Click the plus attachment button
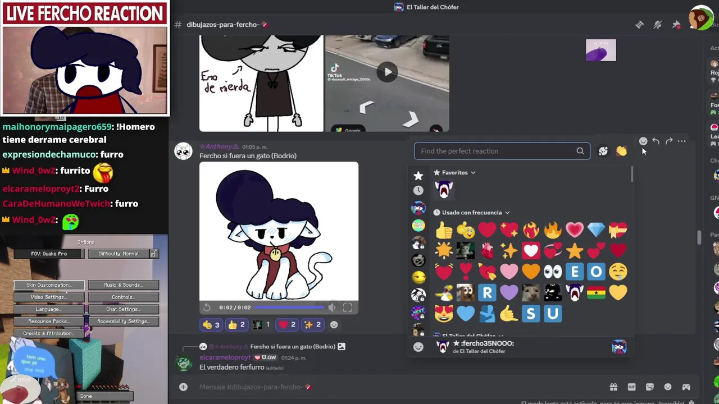The height and width of the screenshot is (404, 719). (183, 387)
